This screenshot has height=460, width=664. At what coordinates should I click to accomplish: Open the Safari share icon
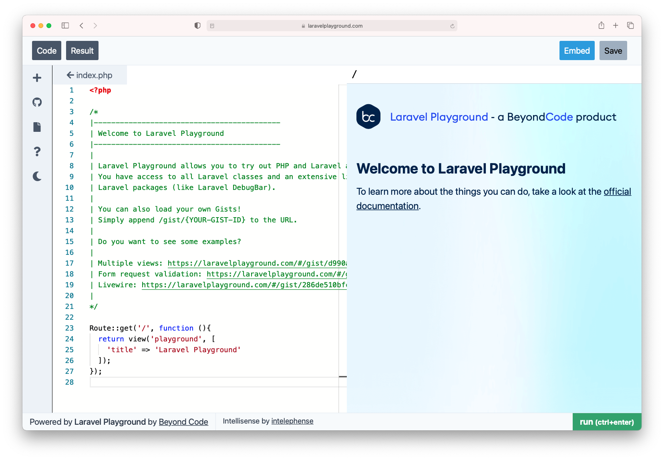click(602, 25)
